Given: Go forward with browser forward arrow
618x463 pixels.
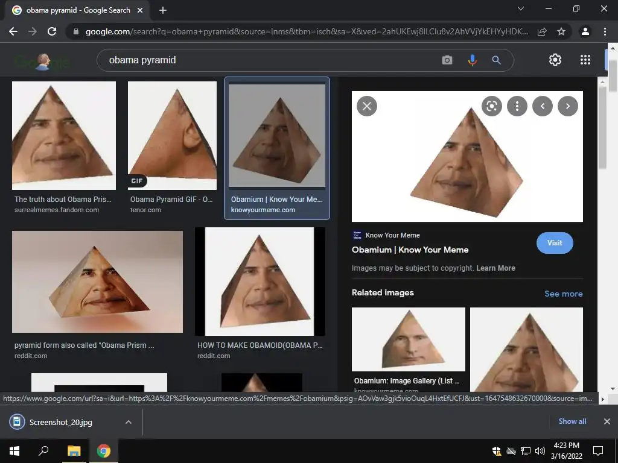Looking at the screenshot, I should point(33,31).
